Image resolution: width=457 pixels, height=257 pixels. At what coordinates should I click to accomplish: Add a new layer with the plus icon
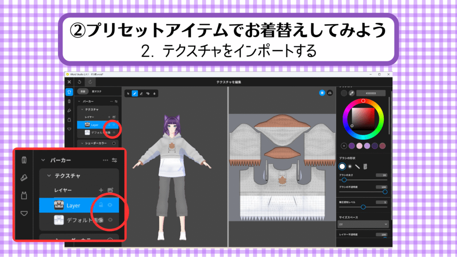click(108, 116)
